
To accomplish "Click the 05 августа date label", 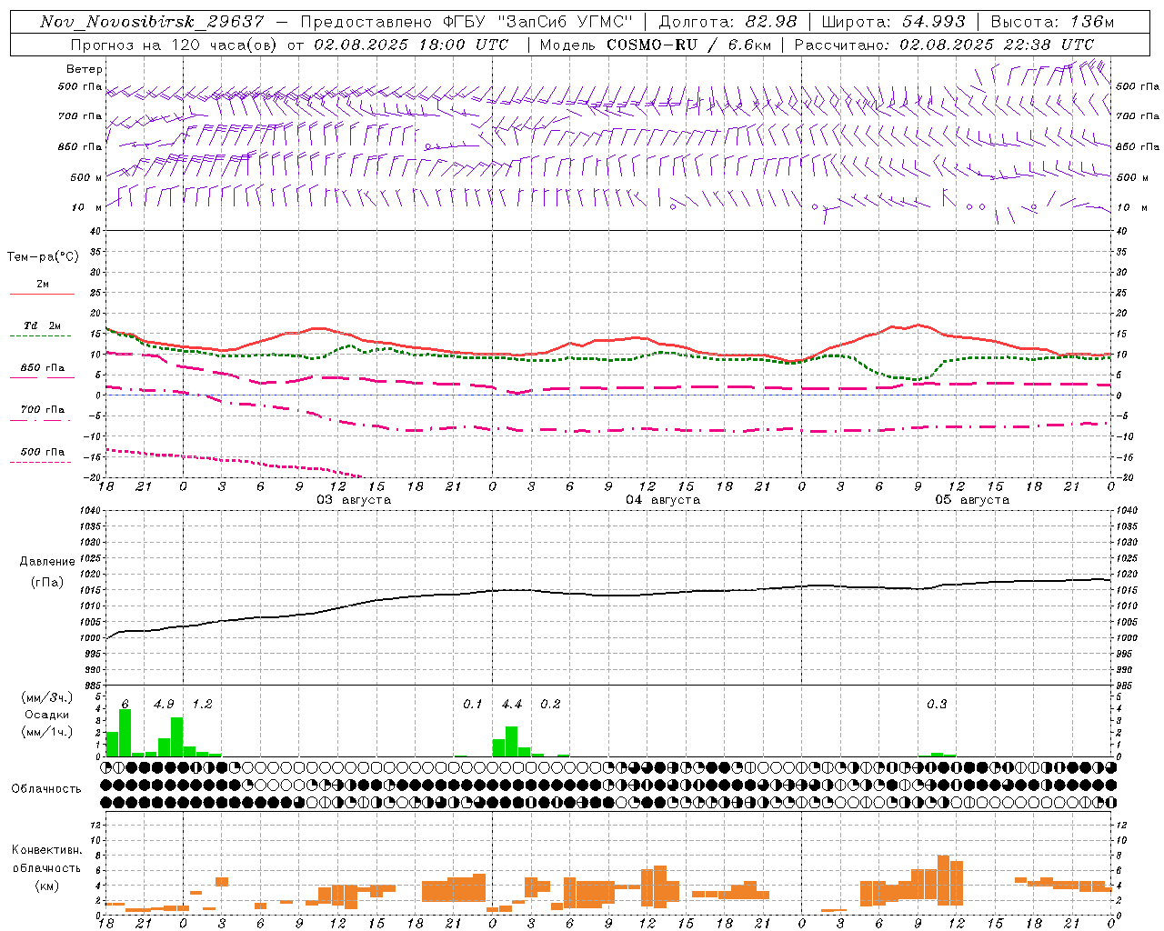I will coord(972,500).
